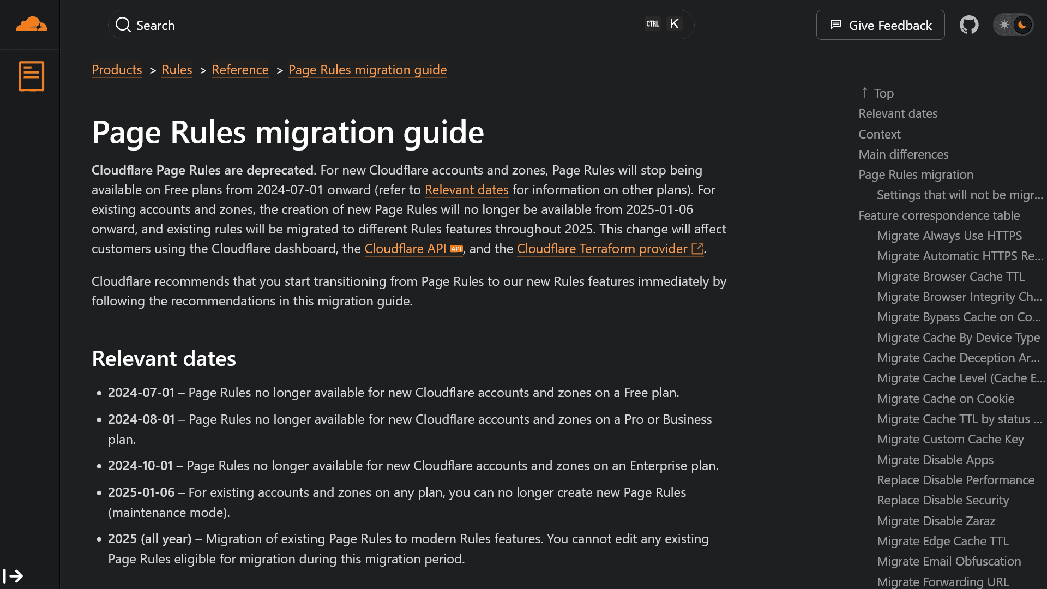
Task: Select Migrate Disable Zaraz entry
Action: pyautogui.click(x=936, y=521)
